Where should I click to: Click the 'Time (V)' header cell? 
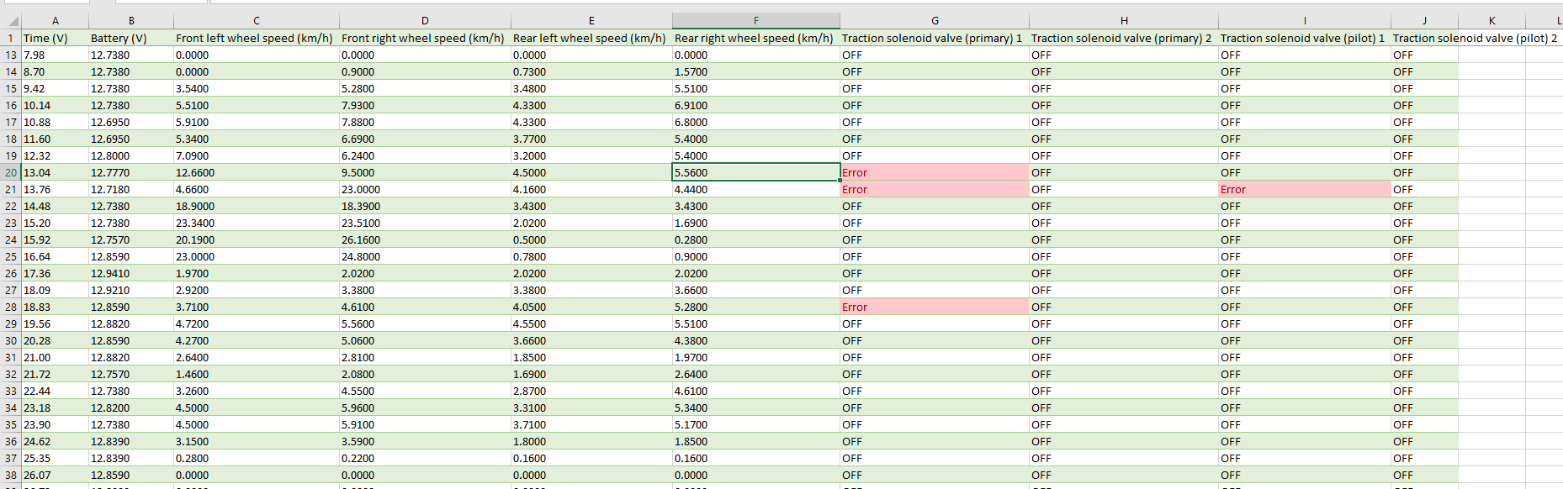click(55, 38)
